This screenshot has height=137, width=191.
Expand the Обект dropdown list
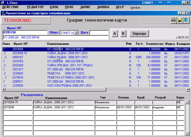click(x=77, y=33)
